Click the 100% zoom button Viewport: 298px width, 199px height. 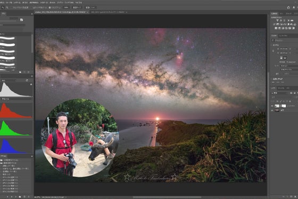[x=66, y=7]
